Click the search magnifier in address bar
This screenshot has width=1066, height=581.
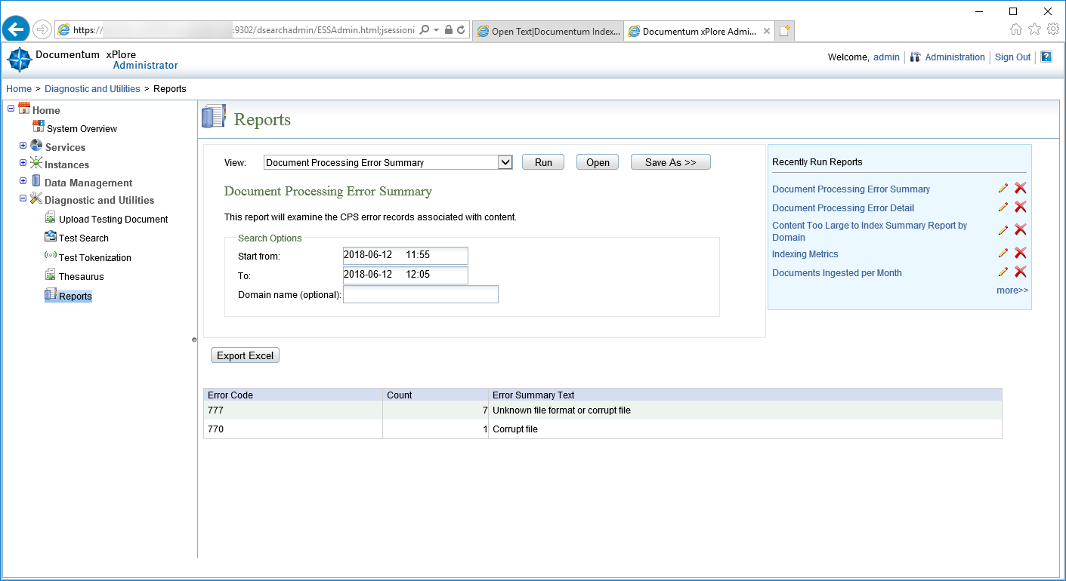coord(425,29)
